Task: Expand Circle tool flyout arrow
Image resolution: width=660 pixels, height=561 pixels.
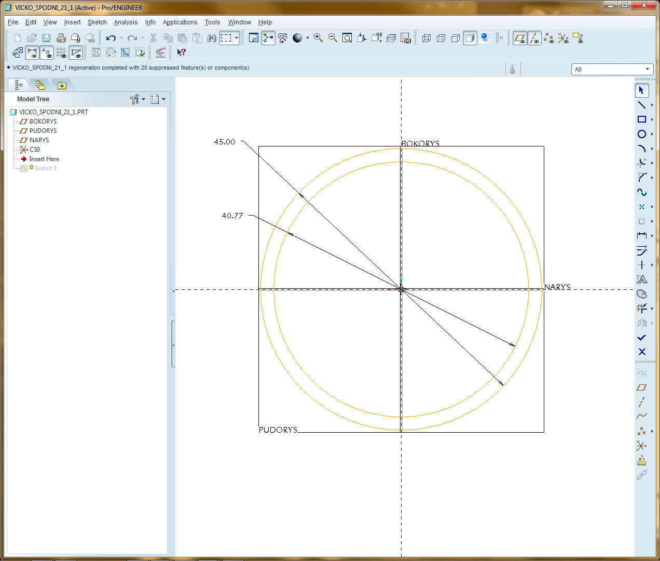Action: pos(652,134)
